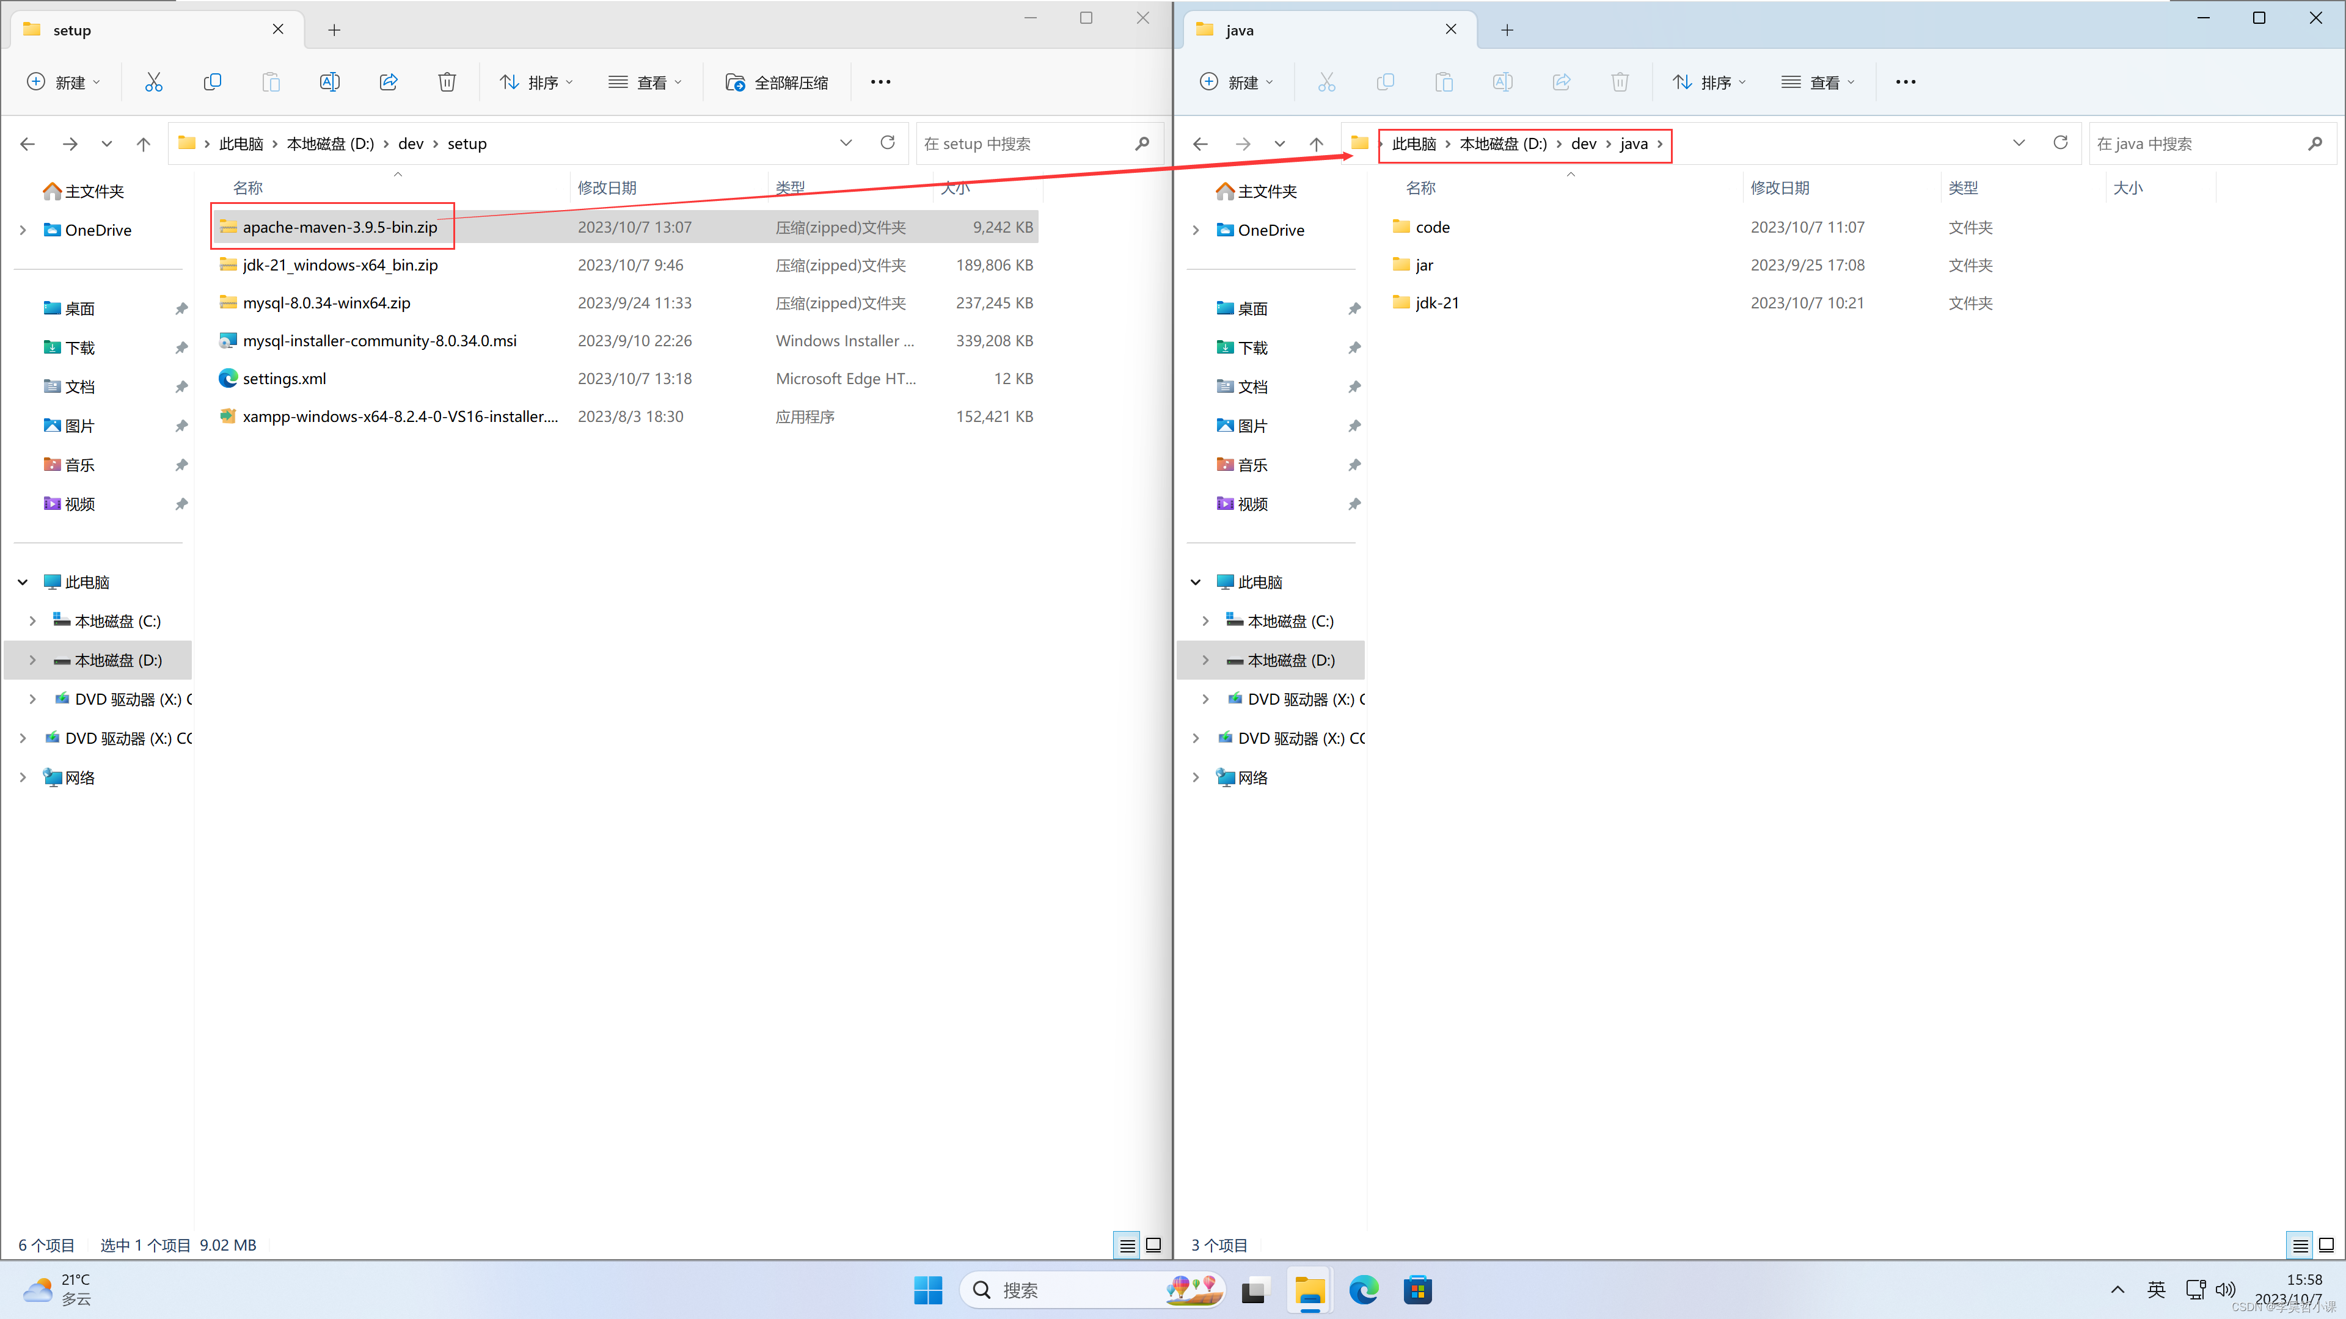The width and height of the screenshot is (2346, 1319).
Task: Click Delete trash icon in setup window toolbar
Action: coord(447,82)
